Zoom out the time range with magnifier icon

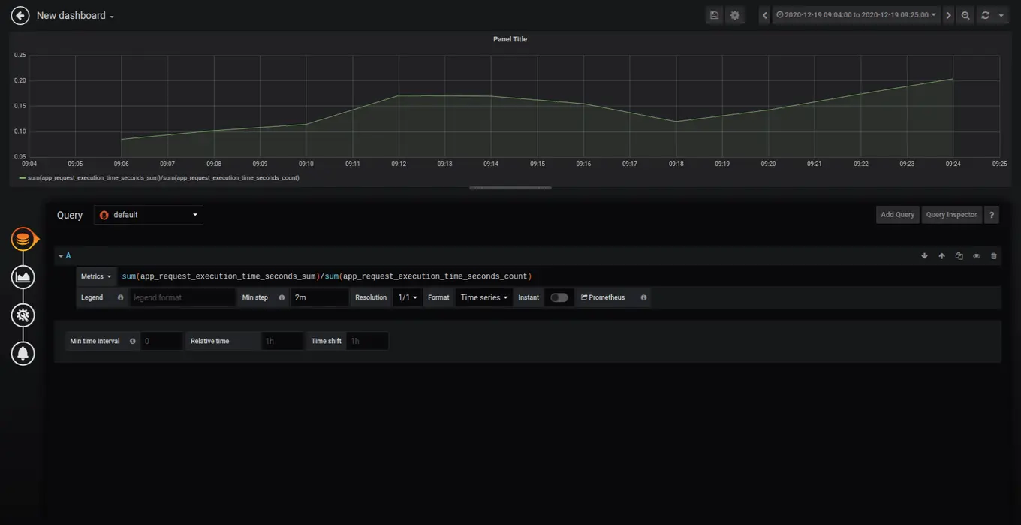[965, 15]
